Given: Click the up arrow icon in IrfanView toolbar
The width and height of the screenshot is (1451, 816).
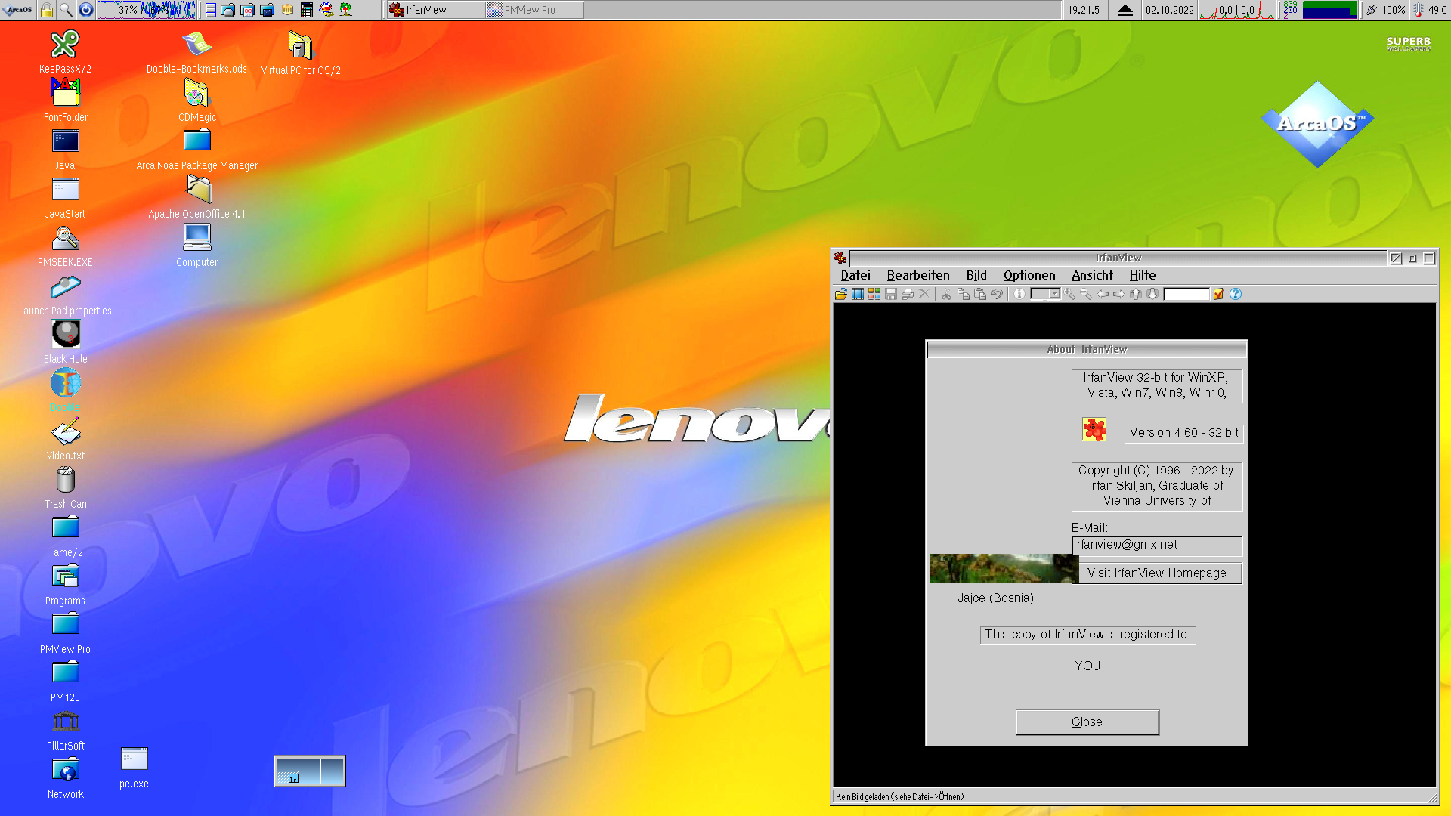Looking at the screenshot, I should pos(1136,295).
